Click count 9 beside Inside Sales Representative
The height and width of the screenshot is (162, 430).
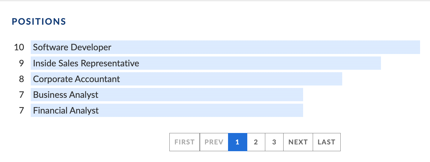pyautogui.click(x=21, y=63)
